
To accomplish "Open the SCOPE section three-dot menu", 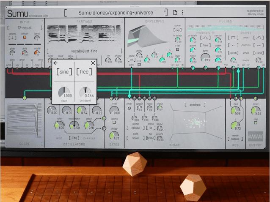I will (x=42, y=144).
